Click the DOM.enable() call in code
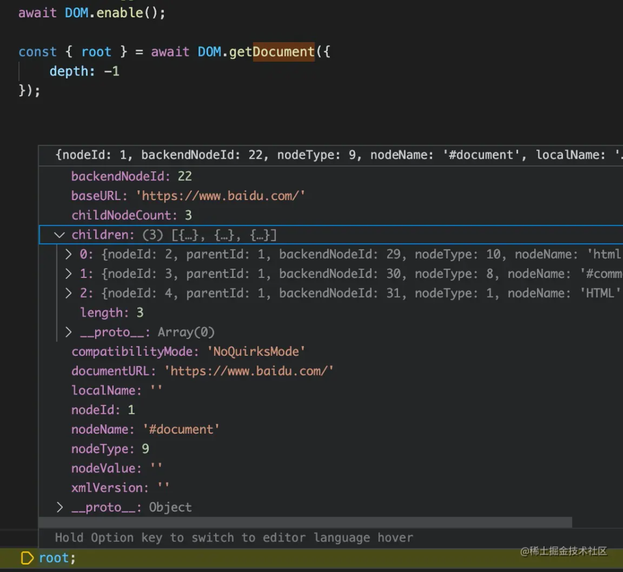623x572 pixels. click(115, 13)
